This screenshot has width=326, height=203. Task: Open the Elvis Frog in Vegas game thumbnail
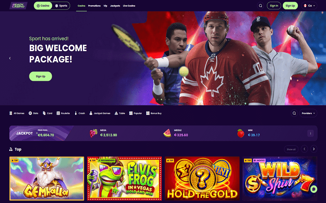coord(124,179)
